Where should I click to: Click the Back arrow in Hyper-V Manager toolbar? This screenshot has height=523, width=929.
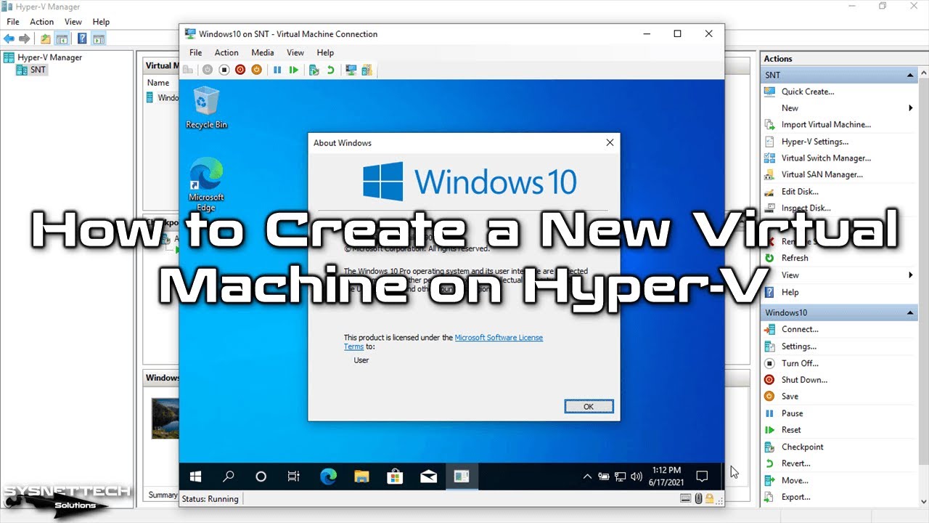click(9, 38)
